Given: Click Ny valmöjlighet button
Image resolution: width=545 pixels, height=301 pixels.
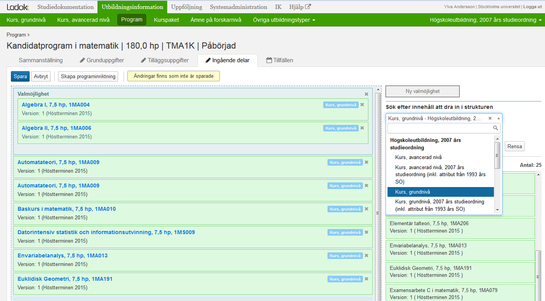Looking at the screenshot, I should click(x=423, y=91).
